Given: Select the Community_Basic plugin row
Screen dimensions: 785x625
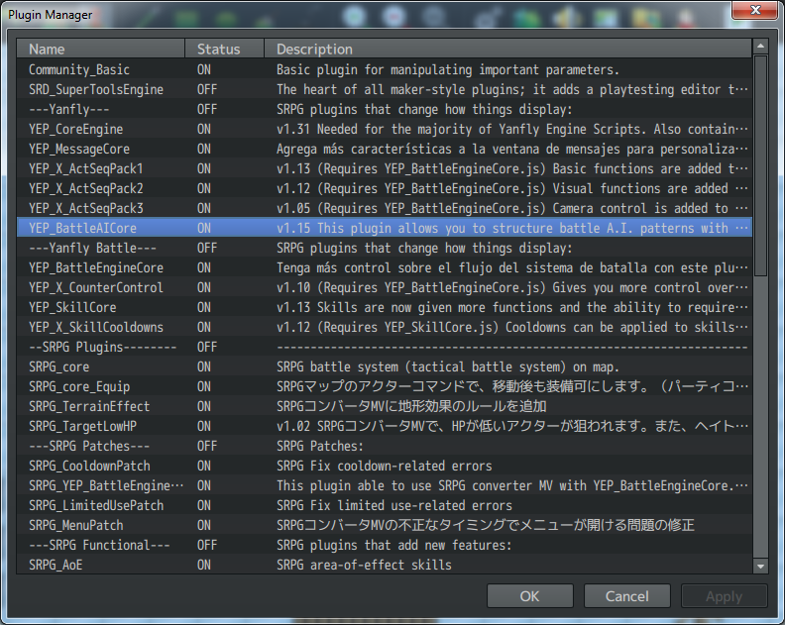Looking at the screenshot, I should click(385, 69).
